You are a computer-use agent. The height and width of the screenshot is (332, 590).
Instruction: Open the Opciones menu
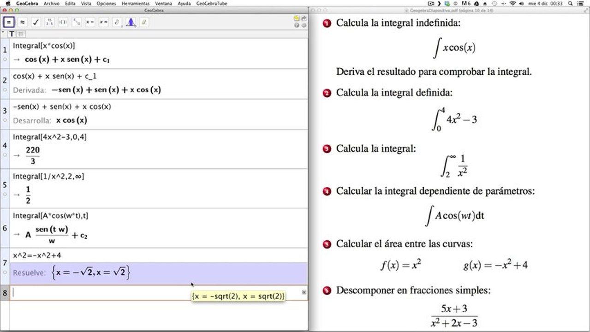pos(106,3)
